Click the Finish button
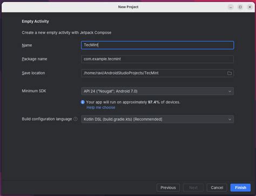 click(240, 187)
